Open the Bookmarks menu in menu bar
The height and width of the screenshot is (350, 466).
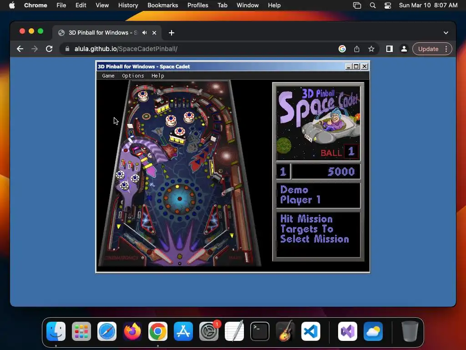(x=162, y=5)
